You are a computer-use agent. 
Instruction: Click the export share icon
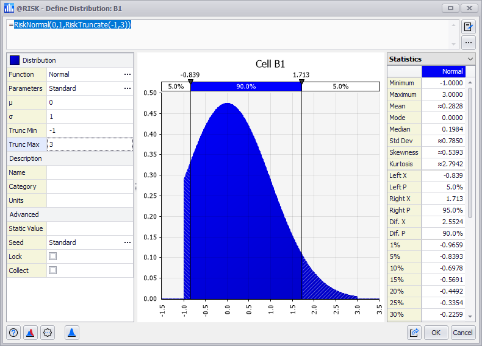[x=414, y=333]
